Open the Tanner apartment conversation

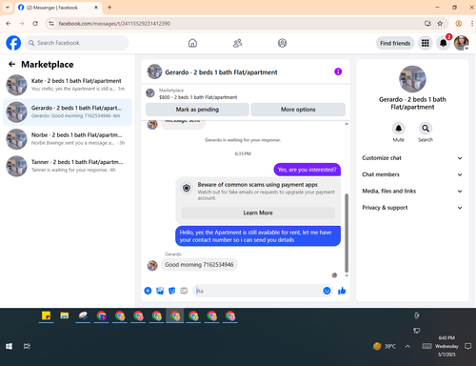coord(68,166)
